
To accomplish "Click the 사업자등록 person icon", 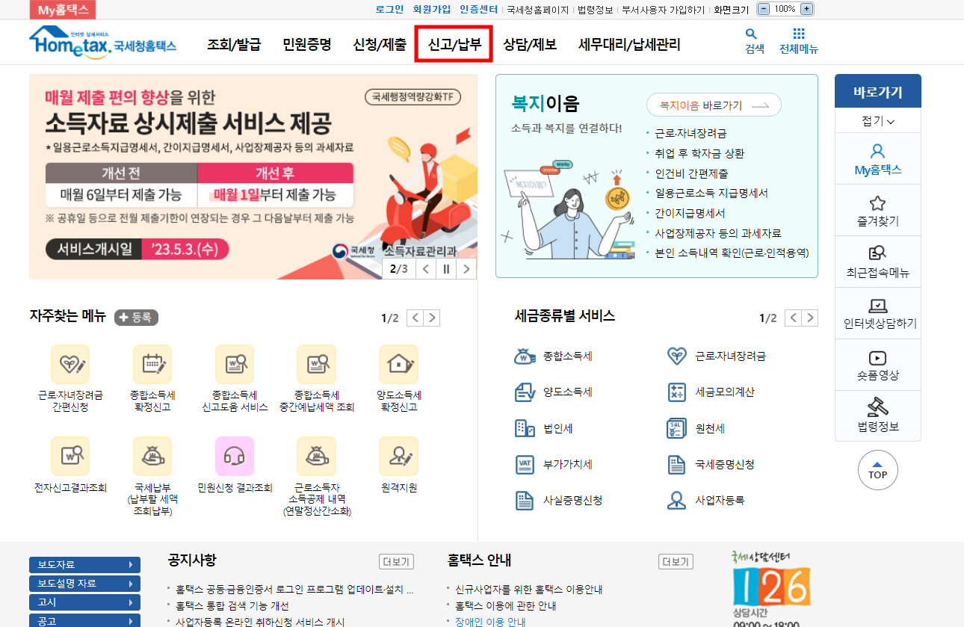I will pos(676,500).
